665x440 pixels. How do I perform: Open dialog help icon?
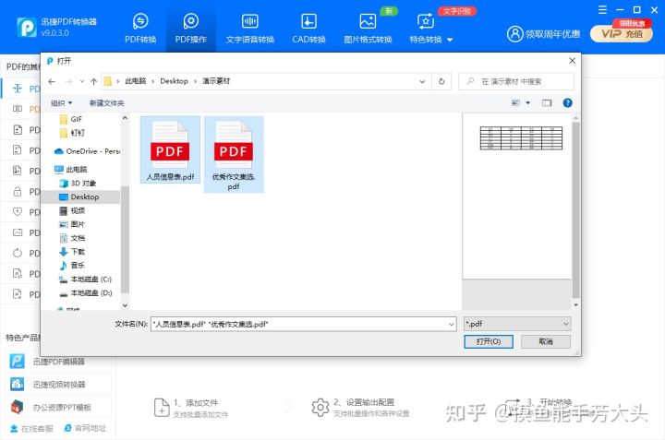[567, 102]
